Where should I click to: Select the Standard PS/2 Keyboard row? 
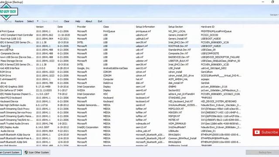click(x=122, y=98)
